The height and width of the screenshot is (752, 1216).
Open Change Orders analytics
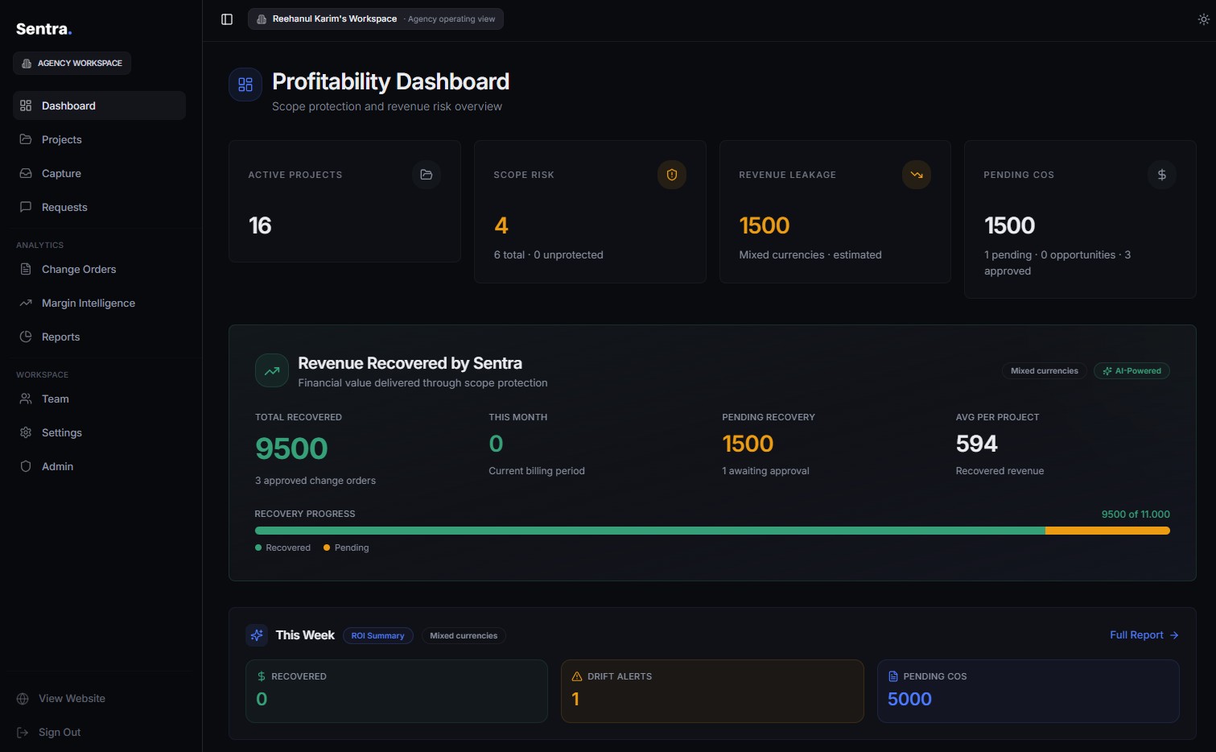(99, 269)
